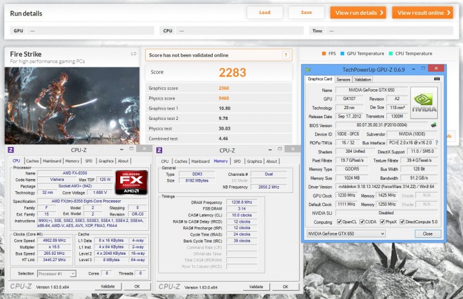The width and height of the screenshot is (463, 299).
Task: Click the DRAM Frequency value 1236.8 MHz
Action: click(x=242, y=202)
